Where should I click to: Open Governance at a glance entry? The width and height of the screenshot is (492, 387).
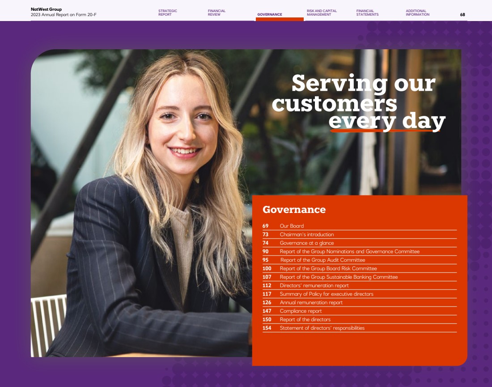360,243
